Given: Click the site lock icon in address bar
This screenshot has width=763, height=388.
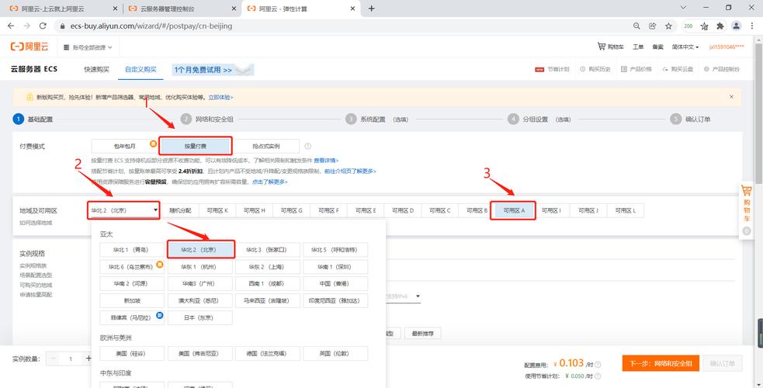Looking at the screenshot, I should 61,26.
